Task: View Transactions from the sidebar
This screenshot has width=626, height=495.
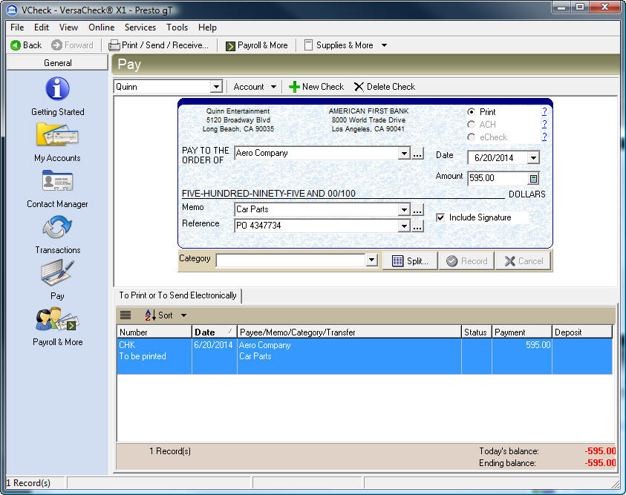Action: [57, 234]
